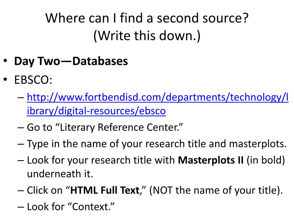The width and height of the screenshot is (294, 220).
Task: Click the bullet point beside 'Day Two—Databases'
Action: click(5, 61)
